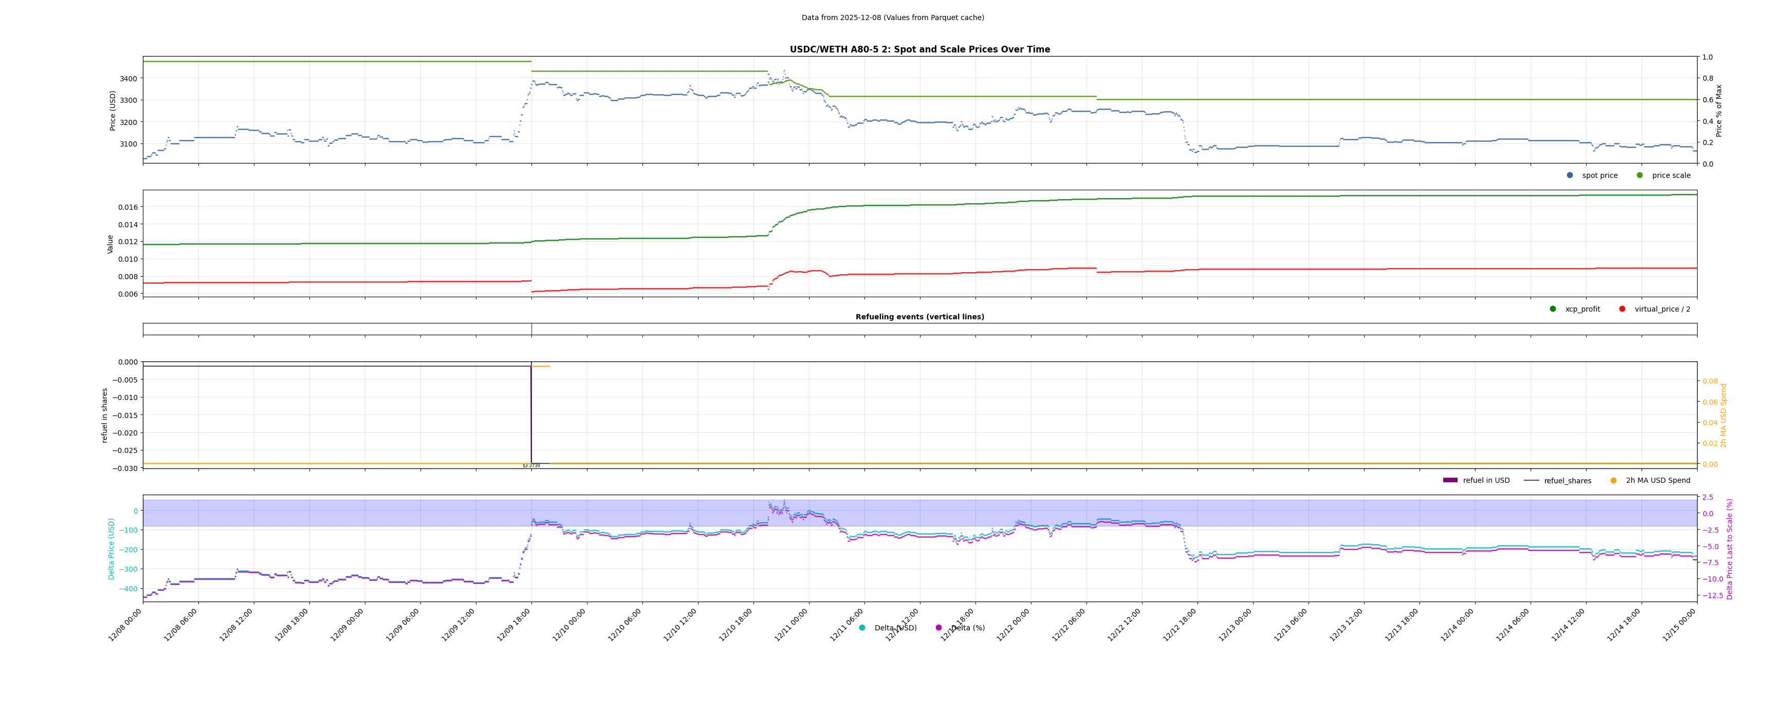
Task: Click the Price (USD) y-axis label
Action: pos(113,110)
